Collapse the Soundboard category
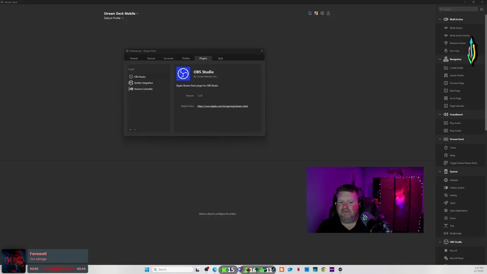This screenshot has width=487, height=274. pos(440,115)
